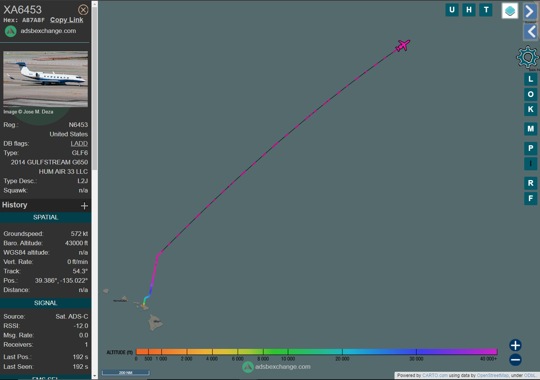Image resolution: width=540 pixels, height=380 pixels.
Task: Toggle the U map button
Action: [452, 10]
